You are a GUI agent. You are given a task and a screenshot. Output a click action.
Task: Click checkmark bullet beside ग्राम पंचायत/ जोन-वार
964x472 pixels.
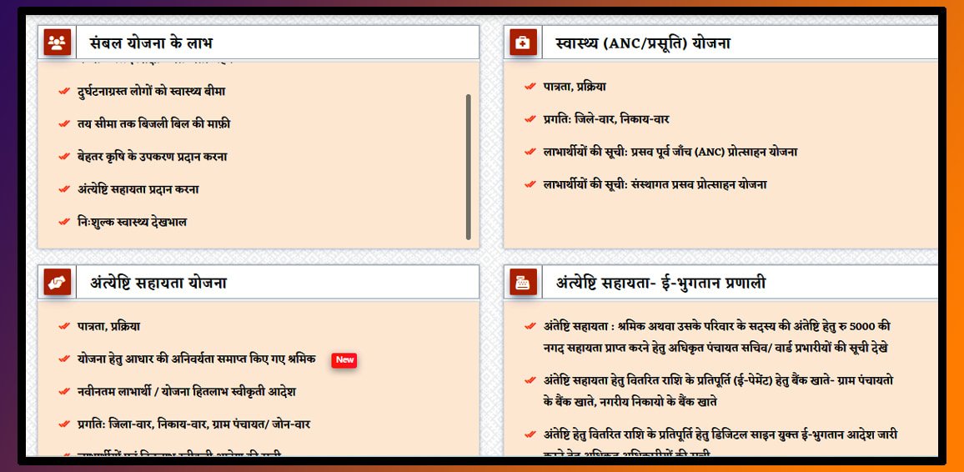click(64, 424)
